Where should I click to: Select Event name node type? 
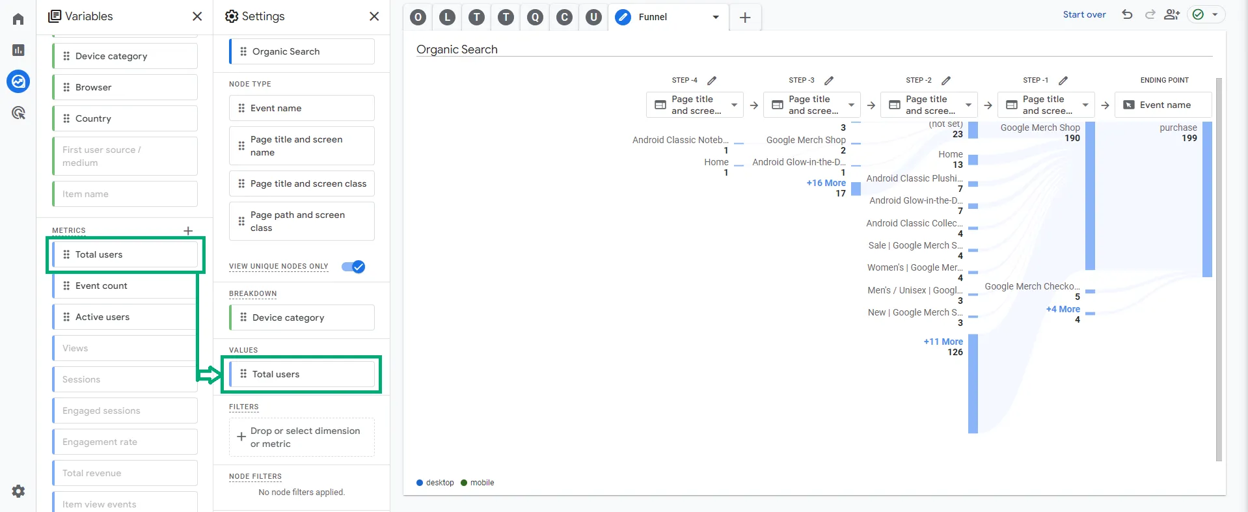click(x=302, y=108)
